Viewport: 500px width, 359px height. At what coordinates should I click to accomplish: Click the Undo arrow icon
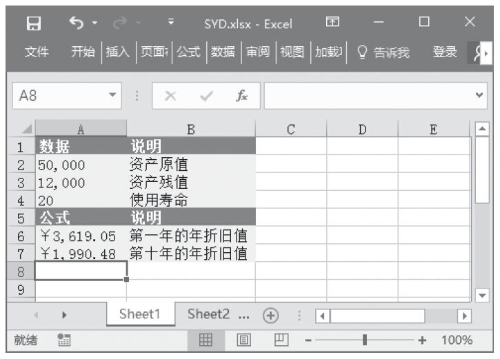click(76, 23)
